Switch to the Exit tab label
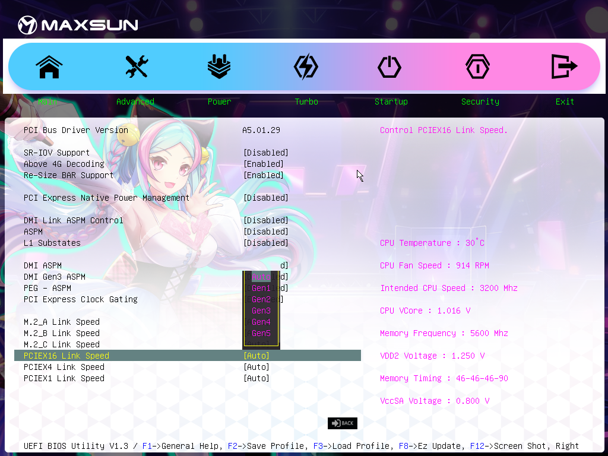Image resolution: width=608 pixels, height=456 pixels. pos(565,102)
